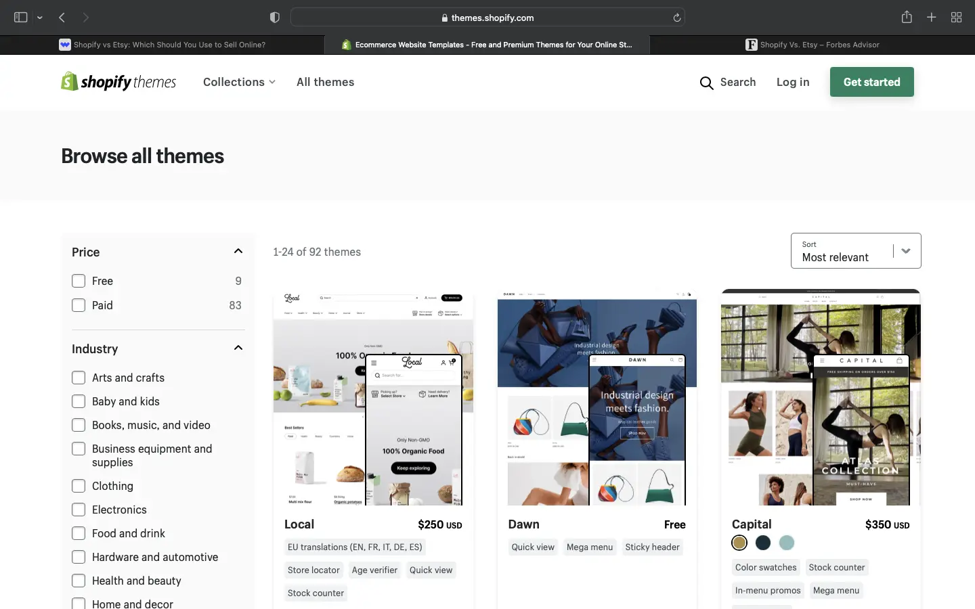The height and width of the screenshot is (609, 975).
Task: Open the All themes menu item
Action: [x=326, y=82]
